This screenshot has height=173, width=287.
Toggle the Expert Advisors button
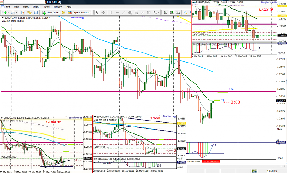tap(79, 12)
